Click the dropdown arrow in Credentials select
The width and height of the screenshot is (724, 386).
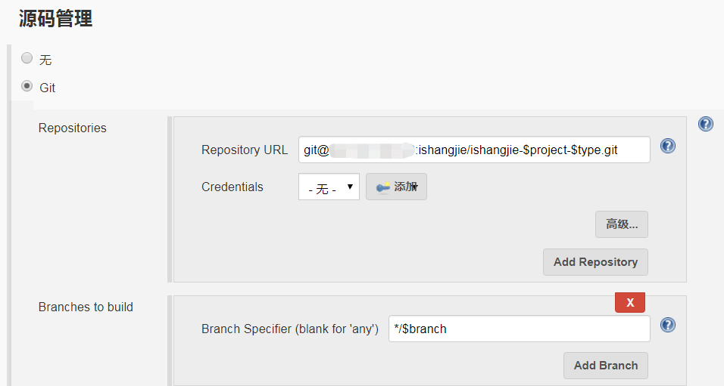click(350, 187)
